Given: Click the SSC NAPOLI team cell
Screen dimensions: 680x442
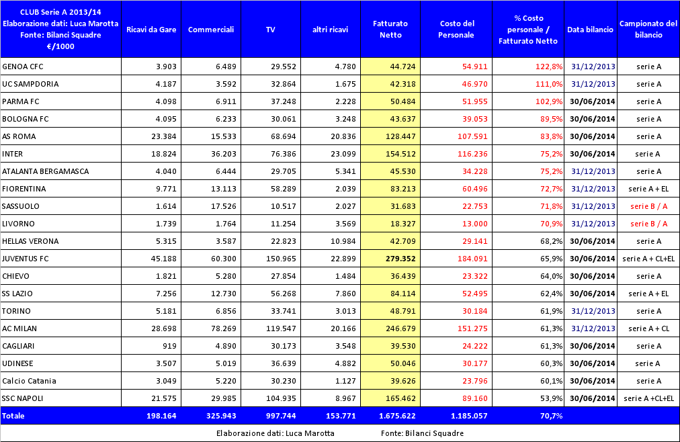Looking at the screenshot, I should click(60, 398).
